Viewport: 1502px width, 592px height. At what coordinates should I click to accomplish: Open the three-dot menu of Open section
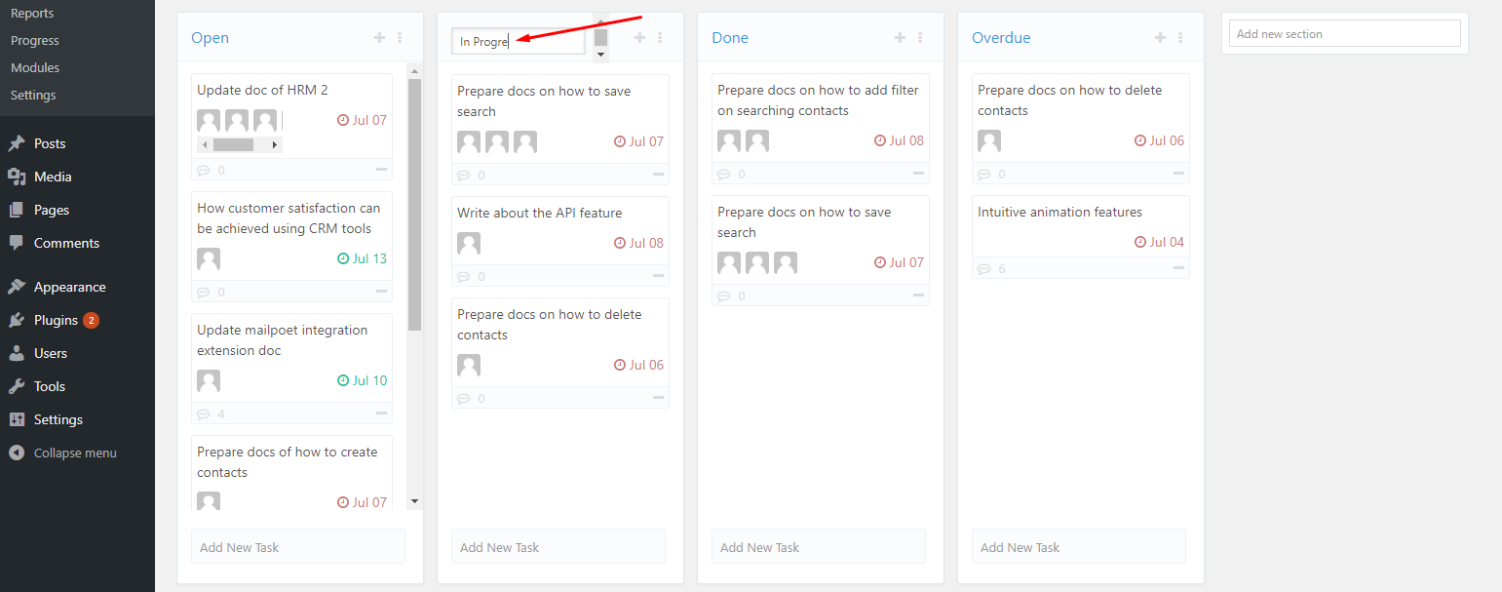400,38
